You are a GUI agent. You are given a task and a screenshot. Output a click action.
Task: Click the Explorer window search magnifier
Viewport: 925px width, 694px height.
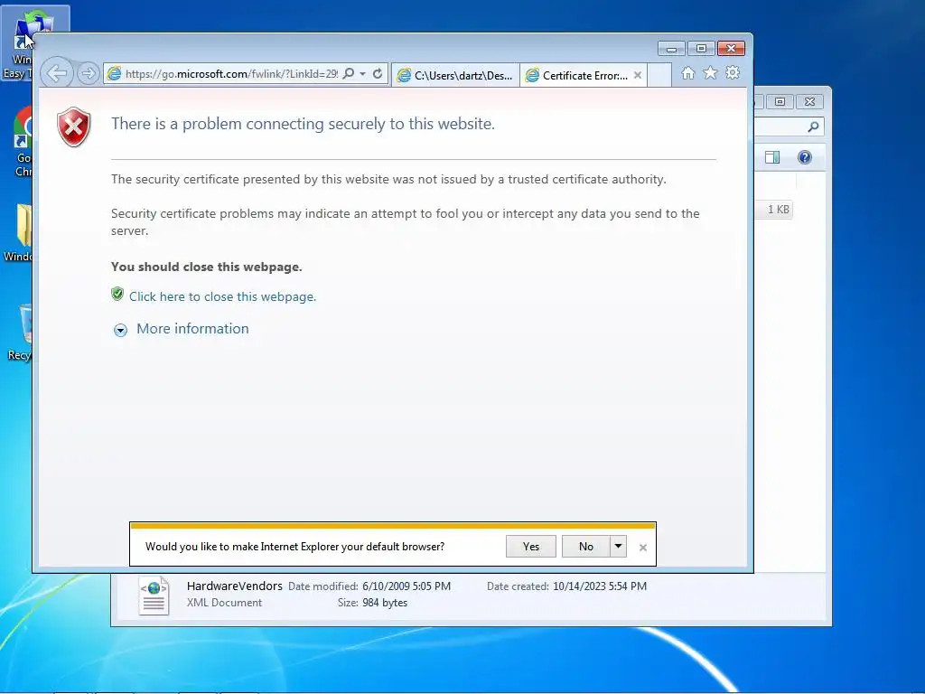point(813,127)
